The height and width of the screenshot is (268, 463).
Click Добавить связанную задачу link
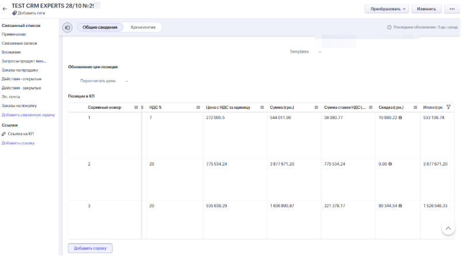[28, 115]
